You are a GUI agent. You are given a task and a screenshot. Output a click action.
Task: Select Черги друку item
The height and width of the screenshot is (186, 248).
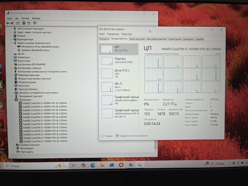(27, 152)
